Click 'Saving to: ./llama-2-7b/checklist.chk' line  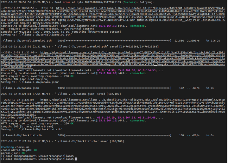click(32, 129)
